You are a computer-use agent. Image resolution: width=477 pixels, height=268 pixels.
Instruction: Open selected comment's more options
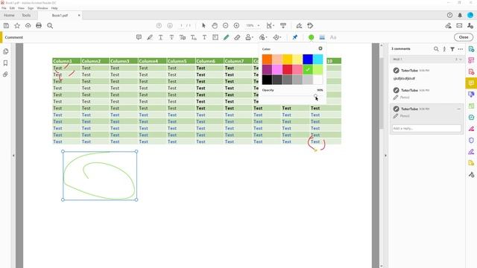459,109
